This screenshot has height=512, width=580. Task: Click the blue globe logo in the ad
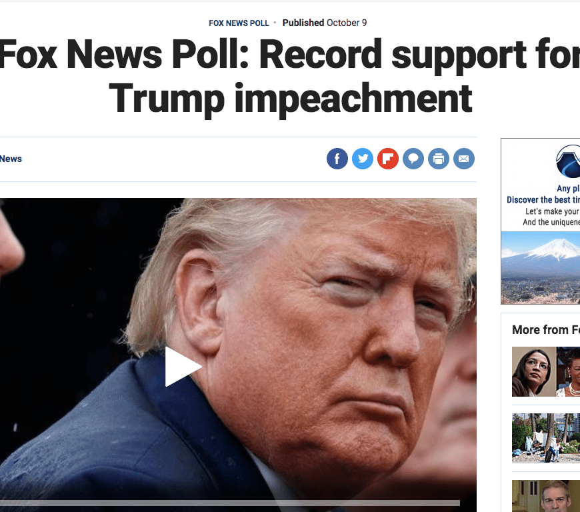568,161
